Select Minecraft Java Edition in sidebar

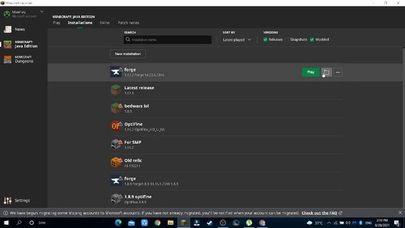point(23,44)
